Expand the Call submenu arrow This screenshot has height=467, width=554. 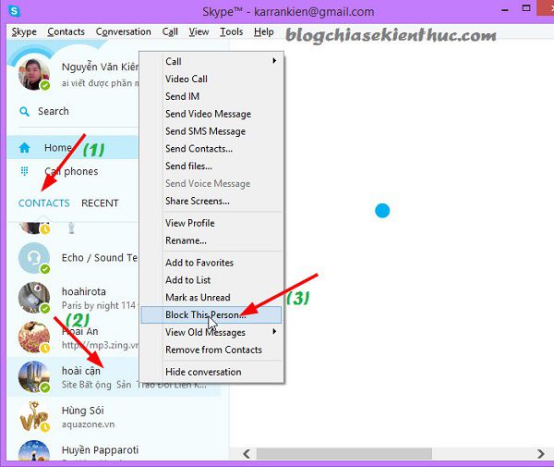(x=274, y=61)
